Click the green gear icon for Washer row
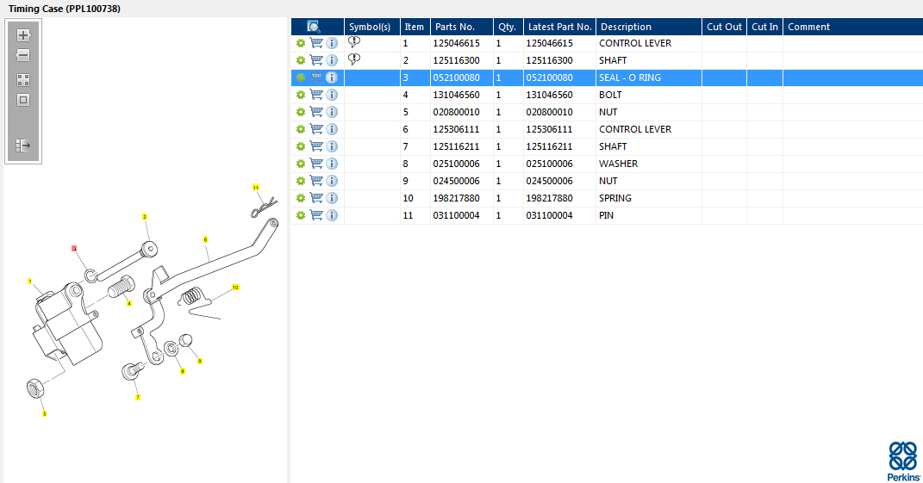Image resolution: width=923 pixels, height=483 pixels. click(301, 164)
